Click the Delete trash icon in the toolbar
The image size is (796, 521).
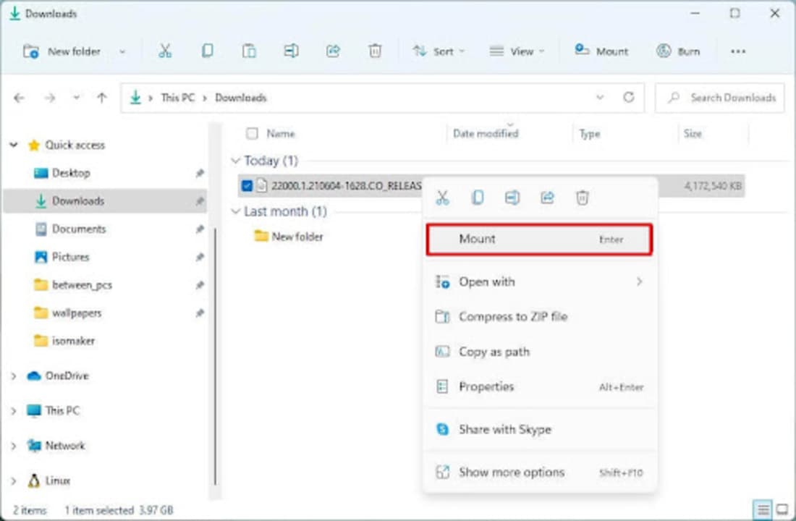pos(375,51)
